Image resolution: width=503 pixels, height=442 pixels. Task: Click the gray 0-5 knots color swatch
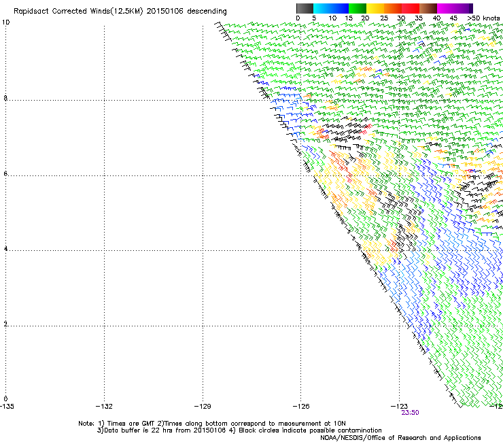pos(305,8)
